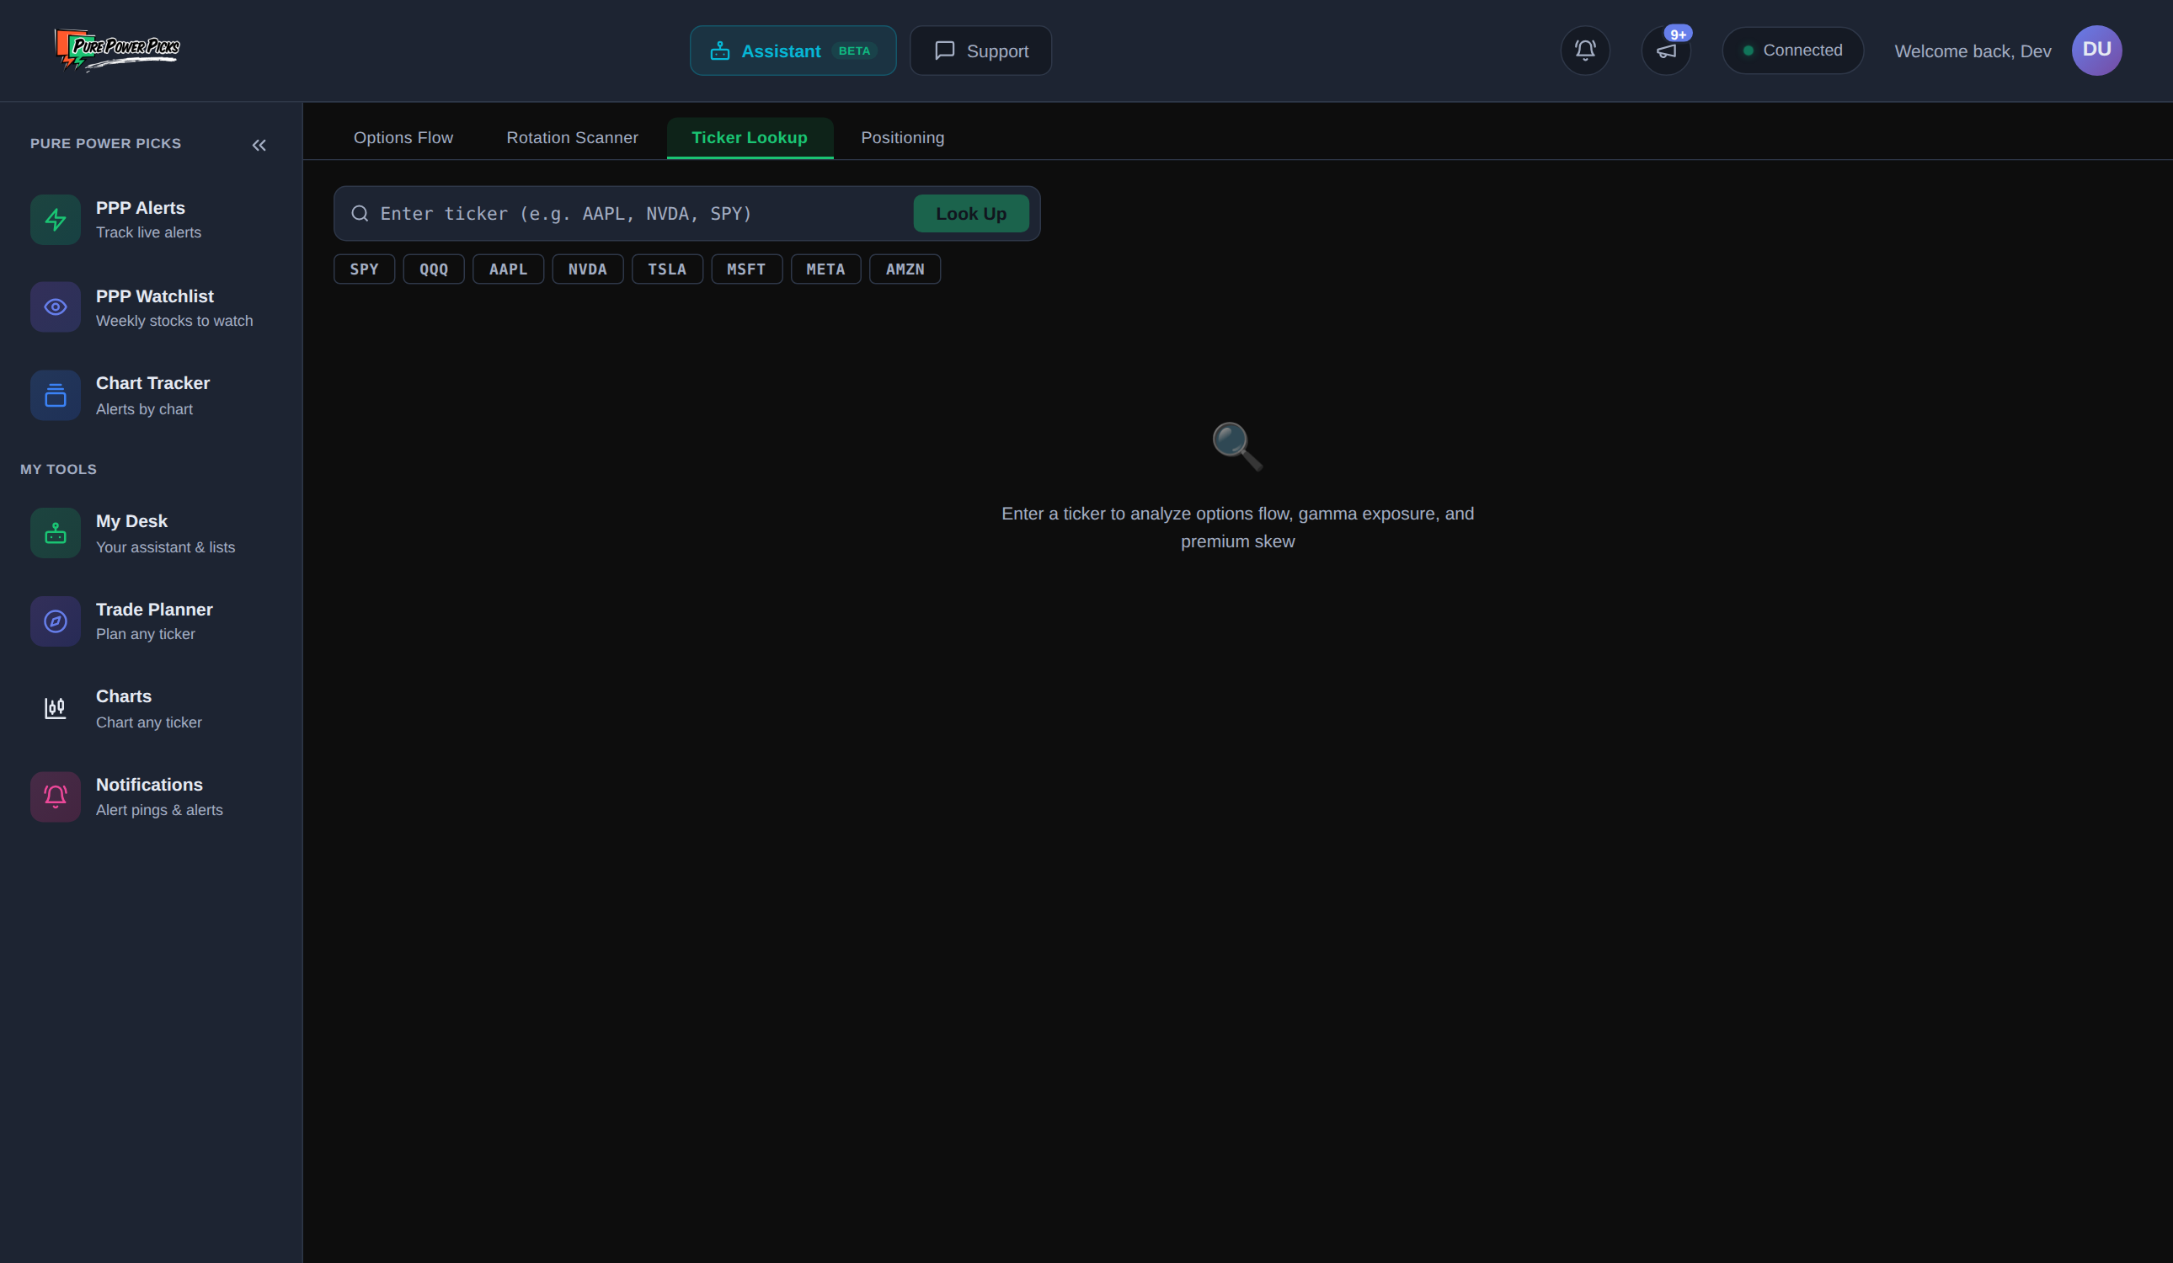Click the DU user avatar
The width and height of the screenshot is (2173, 1263).
(x=2096, y=50)
